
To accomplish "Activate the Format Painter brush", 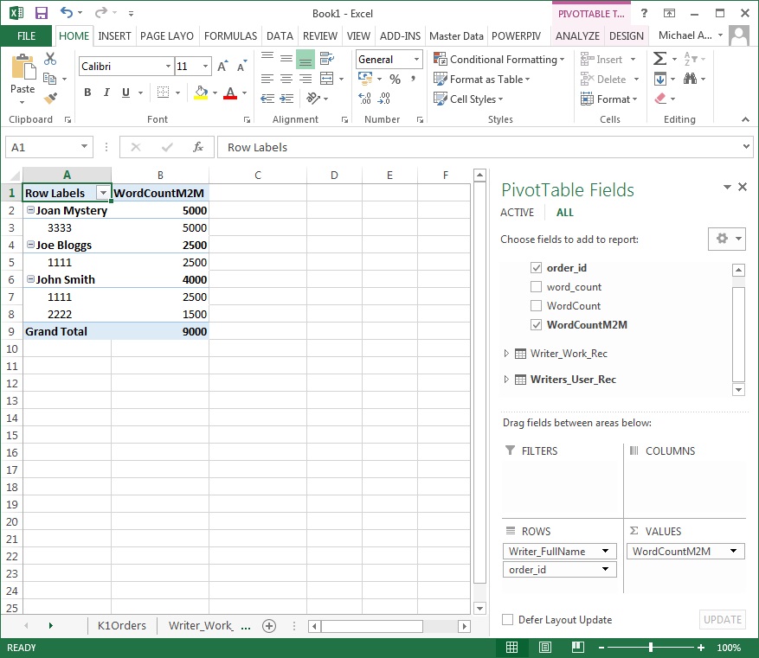I will pos(50,99).
